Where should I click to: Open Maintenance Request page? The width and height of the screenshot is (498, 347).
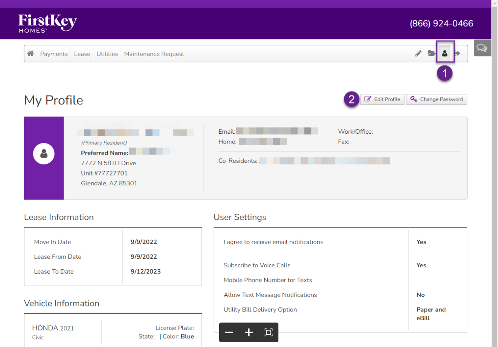click(x=154, y=54)
